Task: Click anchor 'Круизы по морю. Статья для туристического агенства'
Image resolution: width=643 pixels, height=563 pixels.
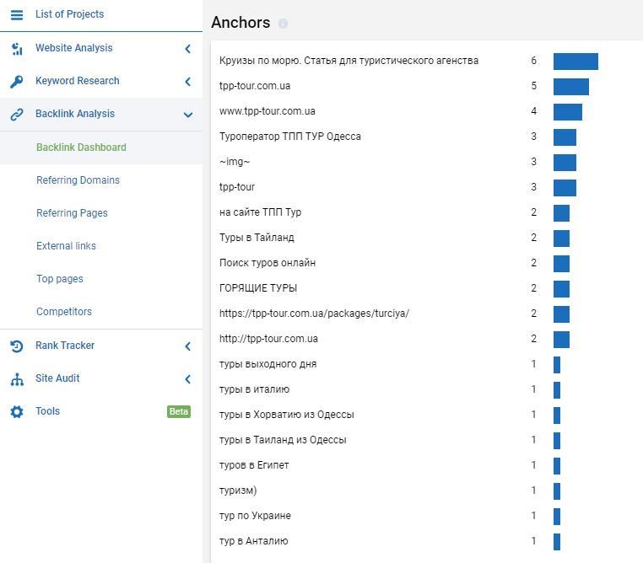Action: pos(349,61)
